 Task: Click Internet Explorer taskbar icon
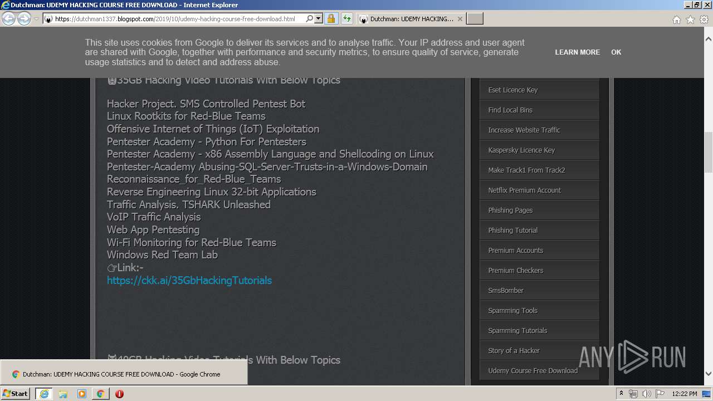pos(44,393)
